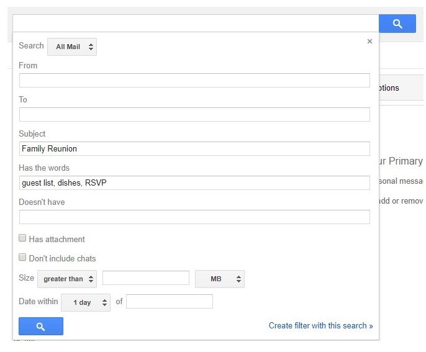
Task: Click the Has attachment label text
Action: tap(57, 239)
